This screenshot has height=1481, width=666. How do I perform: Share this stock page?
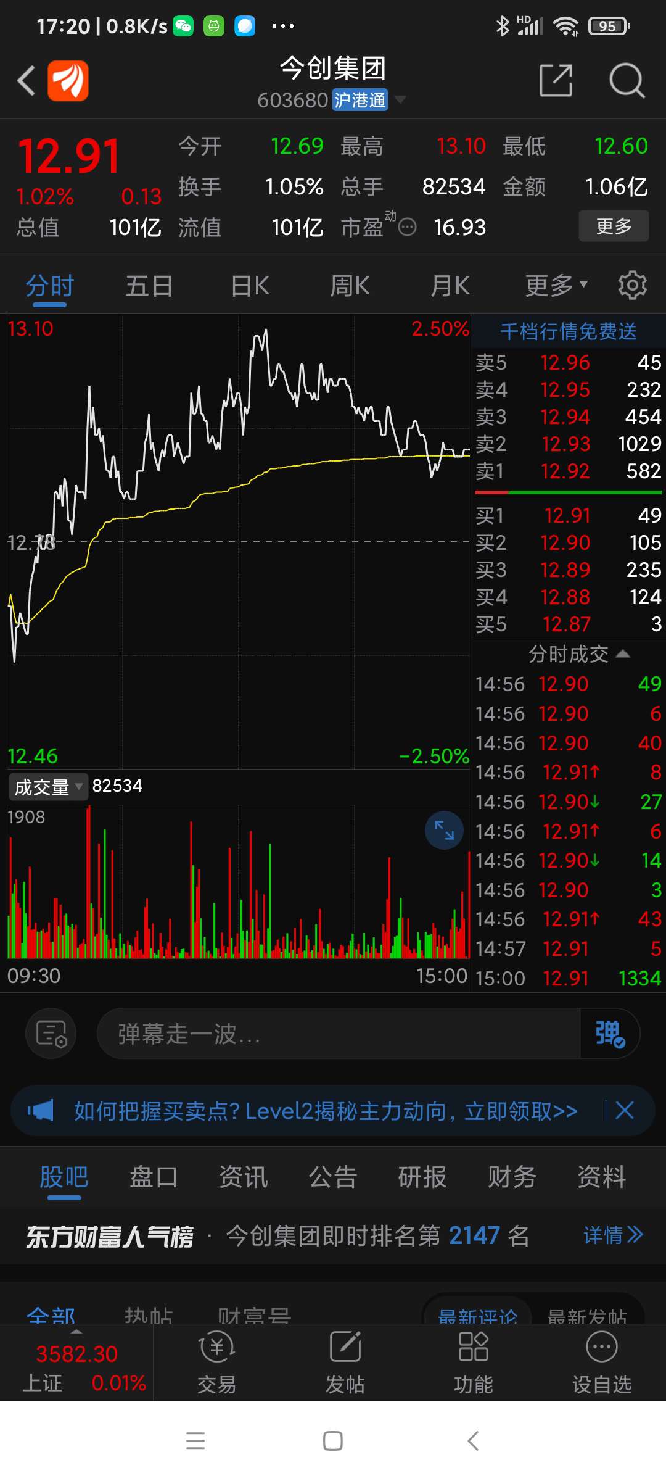[556, 80]
